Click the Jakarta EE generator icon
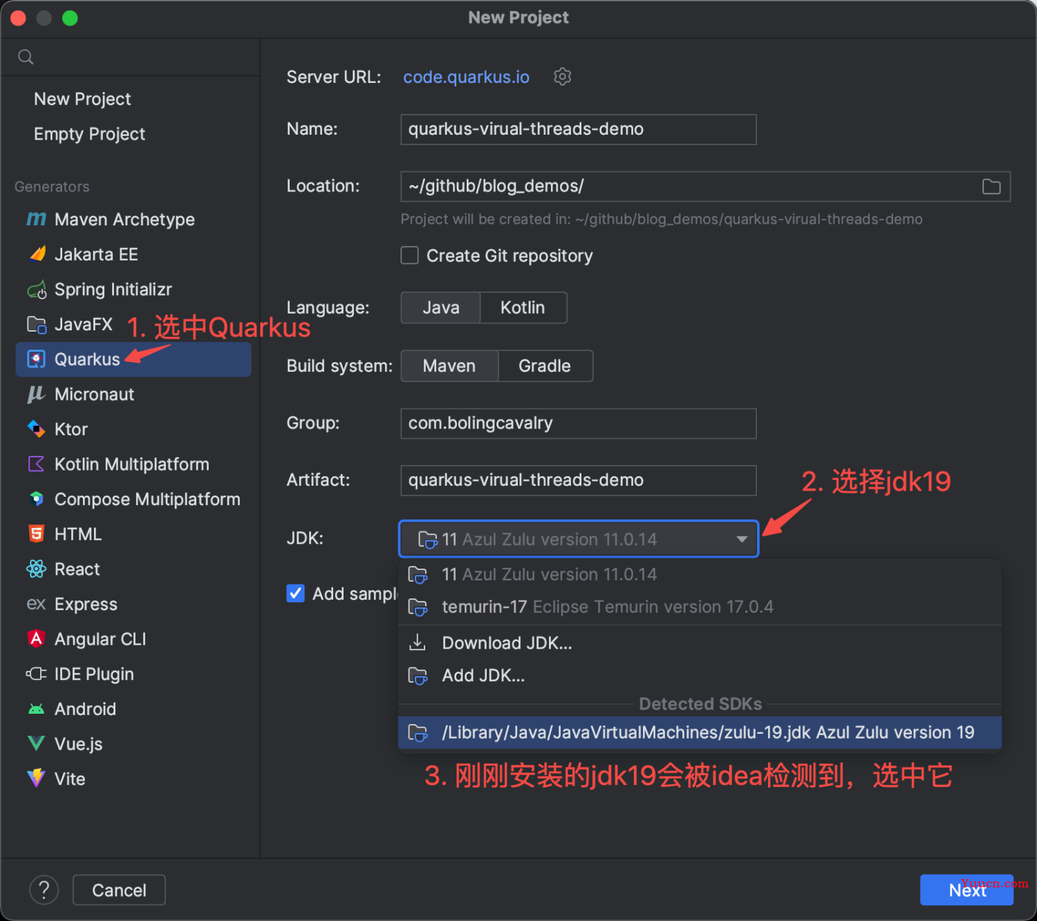Screen dimensions: 1037x921 (x=37, y=254)
